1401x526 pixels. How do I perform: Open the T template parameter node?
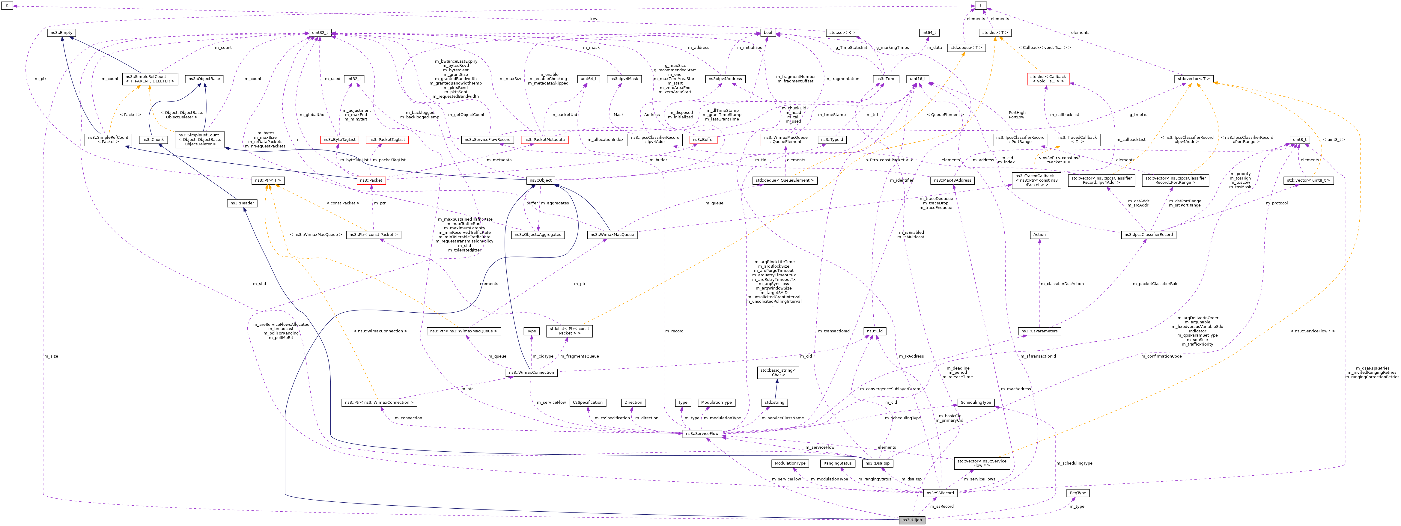coord(980,5)
